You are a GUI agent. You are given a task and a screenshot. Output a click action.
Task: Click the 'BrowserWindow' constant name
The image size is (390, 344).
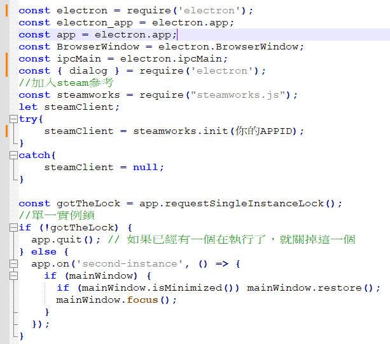click(x=98, y=47)
